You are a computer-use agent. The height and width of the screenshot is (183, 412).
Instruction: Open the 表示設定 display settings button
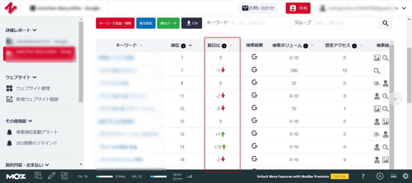146,23
